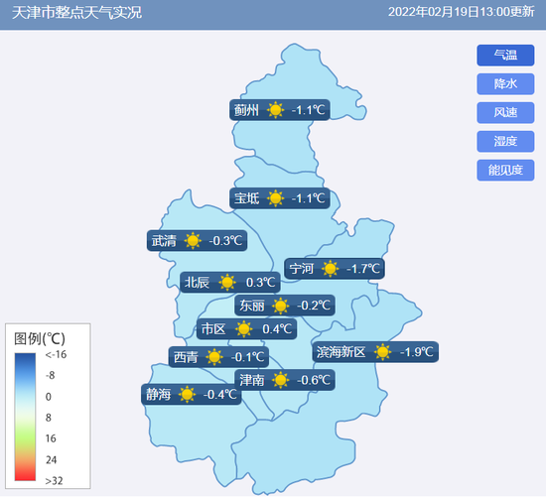This screenshot has width=546, height=497.
Task: Select the 滨海新区 district name
Action: click(341, 352)
